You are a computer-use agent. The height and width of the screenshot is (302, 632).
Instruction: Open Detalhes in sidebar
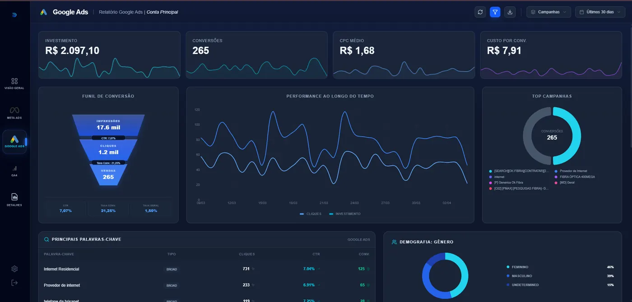point(14,200)
